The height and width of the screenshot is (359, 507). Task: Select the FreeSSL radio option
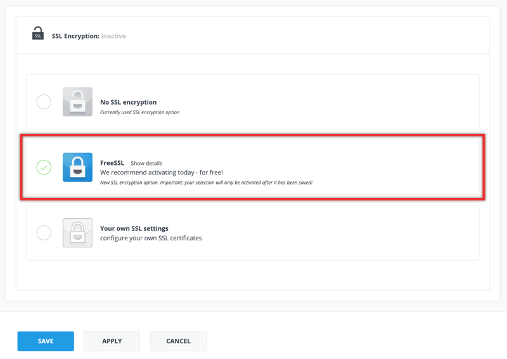pos(44,167)
